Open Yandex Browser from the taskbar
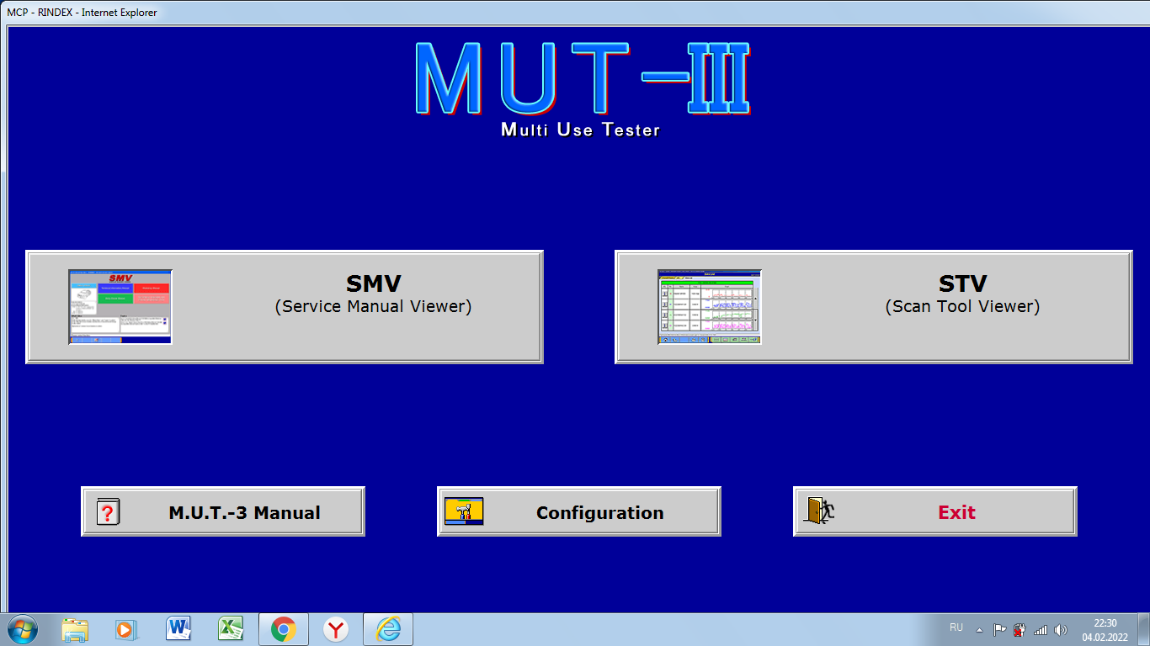Screen dimensions: 1150x646 pos(336,629)
